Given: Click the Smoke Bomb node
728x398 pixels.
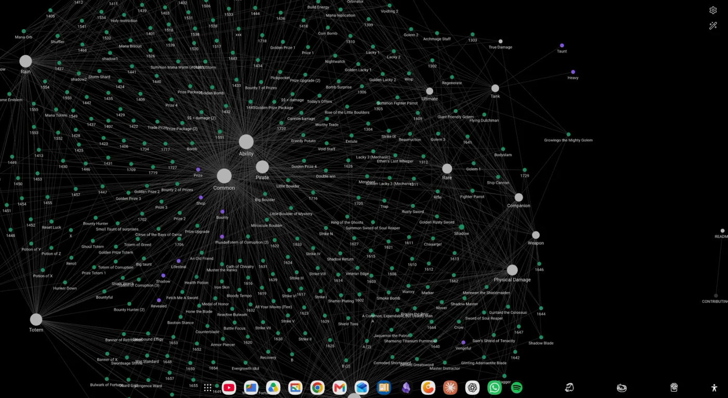Looking at the screenshot, I should point(388,293).
